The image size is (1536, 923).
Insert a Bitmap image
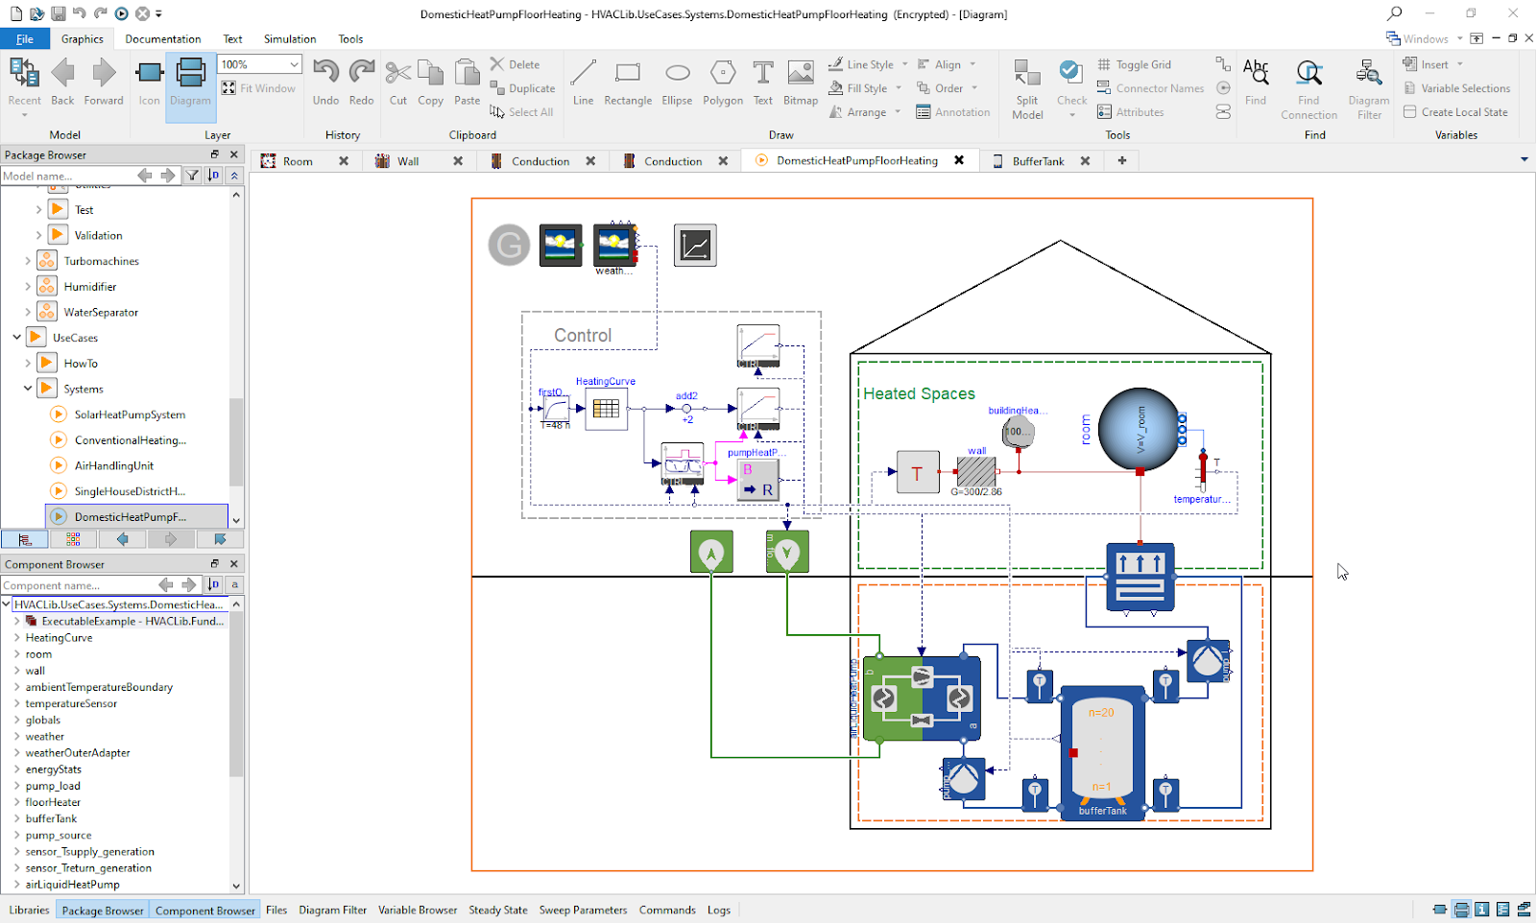coord(801,83)
